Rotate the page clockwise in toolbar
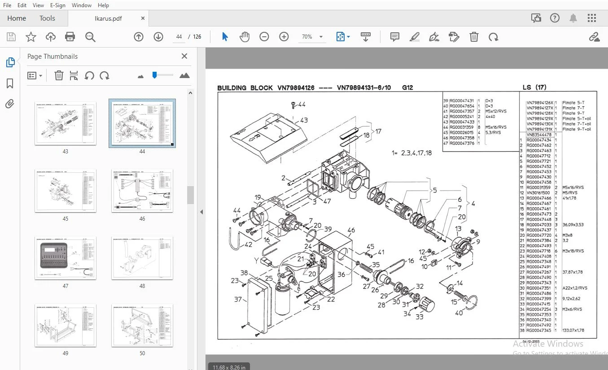Screen dimensions: 608x370 point(494,37)
